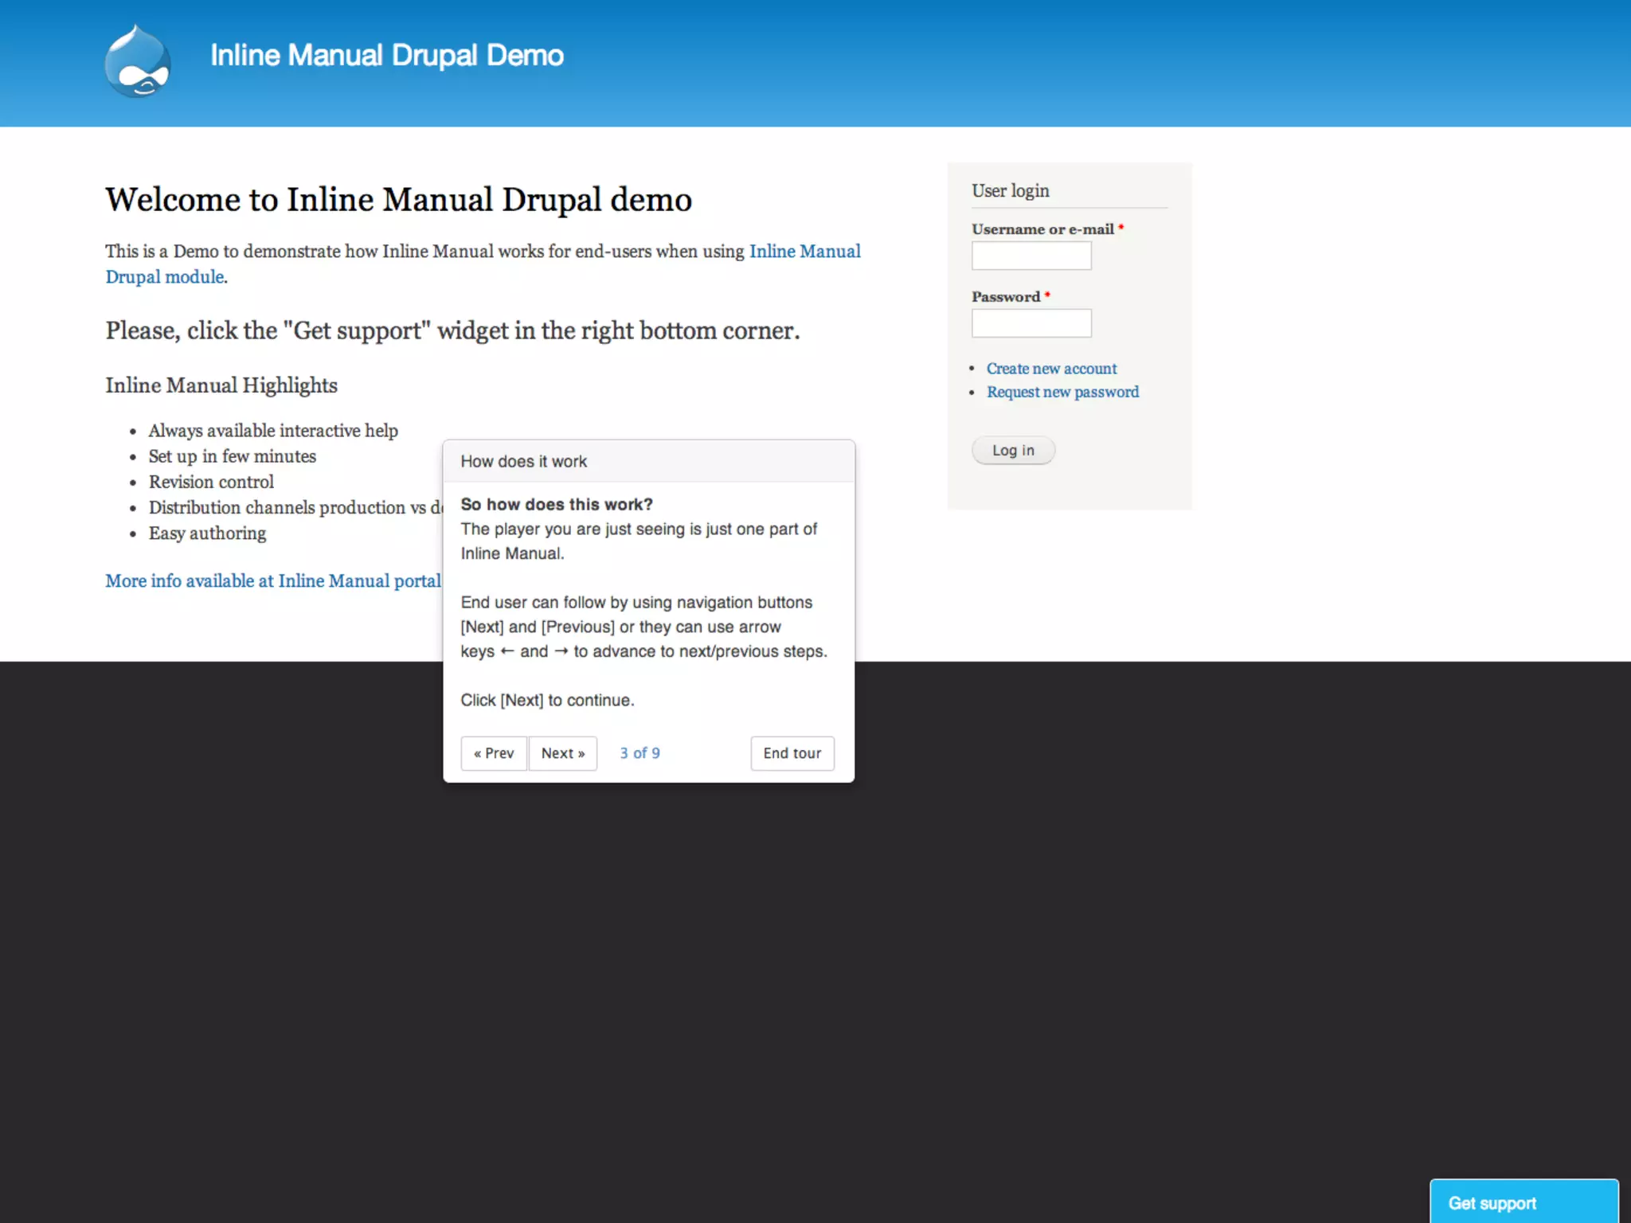Image resolution: width=1631 pixels, height=1223 pixels.
Task: Click into the Password input box
Action: click(x=1031, y=323)
